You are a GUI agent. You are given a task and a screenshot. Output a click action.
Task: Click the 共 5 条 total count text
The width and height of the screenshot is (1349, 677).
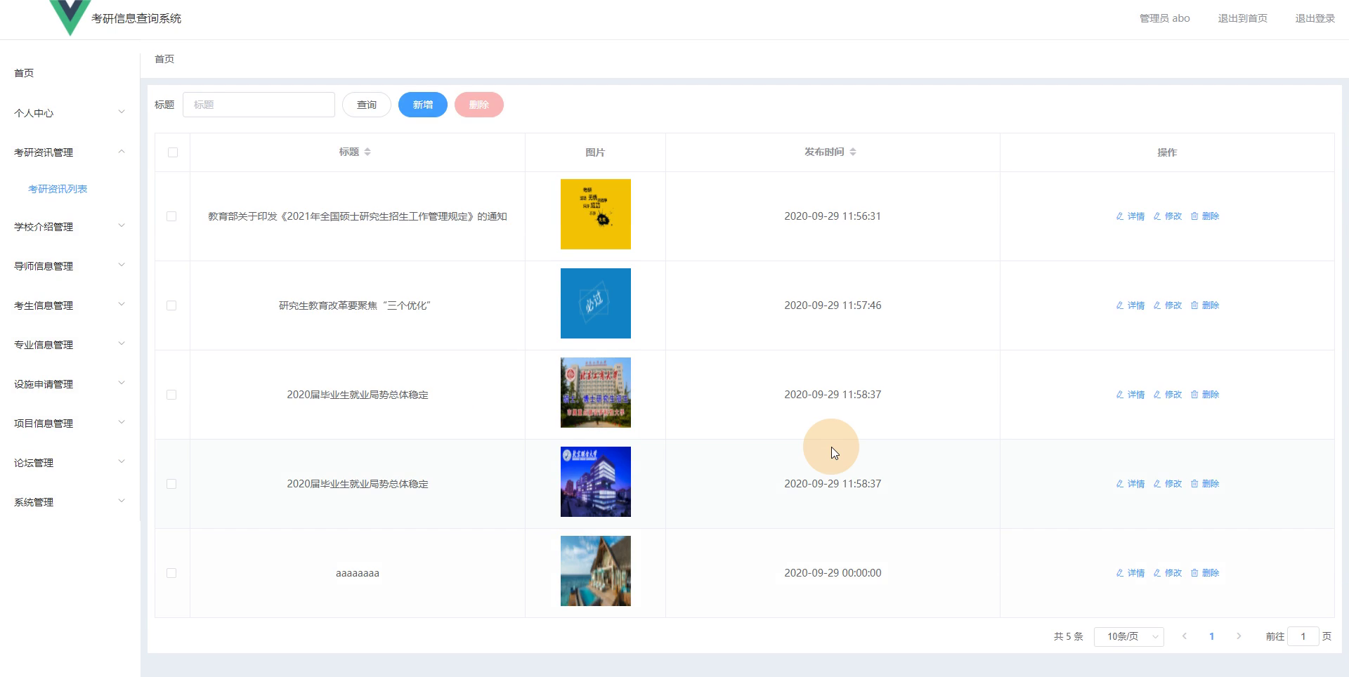[x=1068, y=636]
